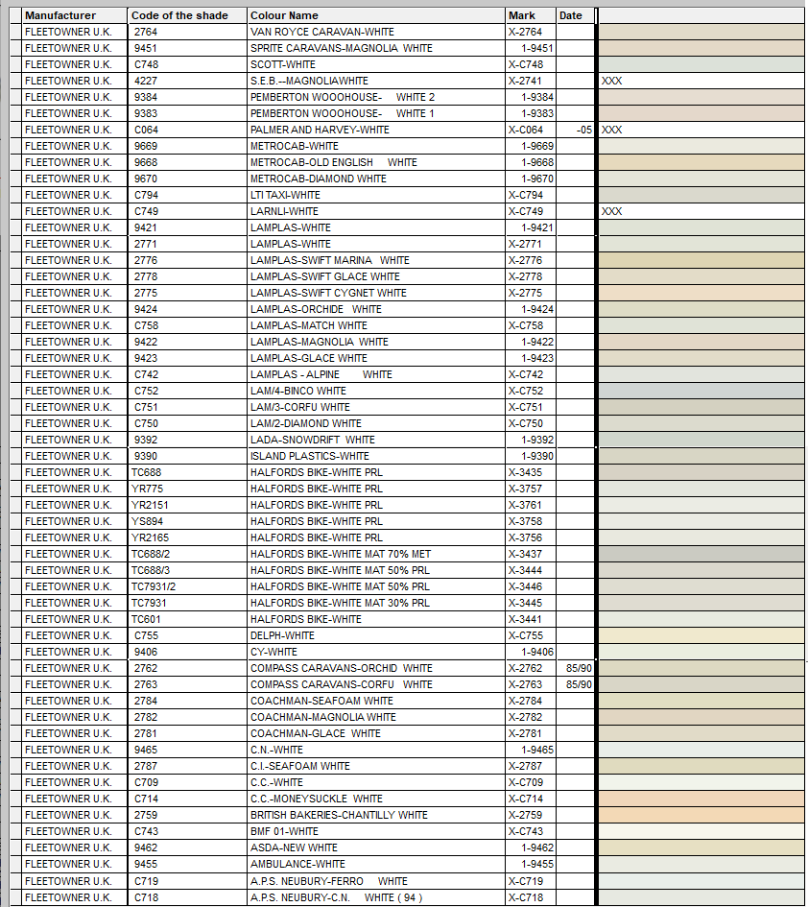808x907 pixels.
Task: Click the -05 date for PALMER AND HARVEY-WHITE
Action: click(584, 131)
